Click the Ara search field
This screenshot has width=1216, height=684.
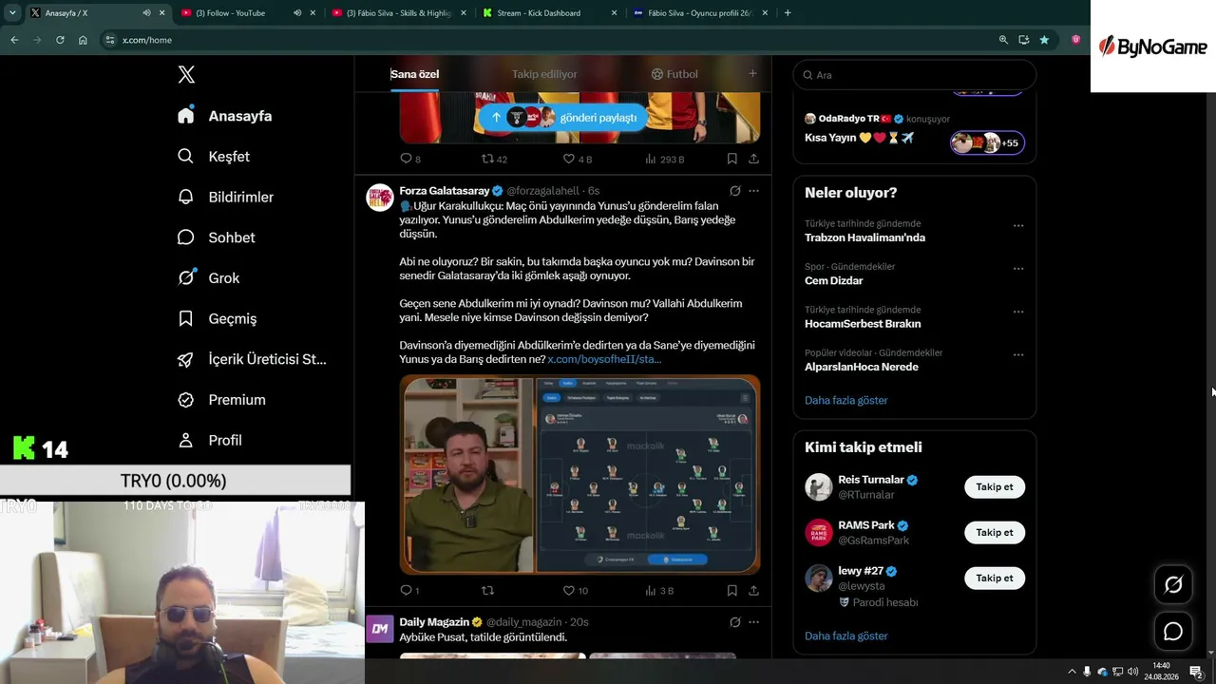pos(914,75)
